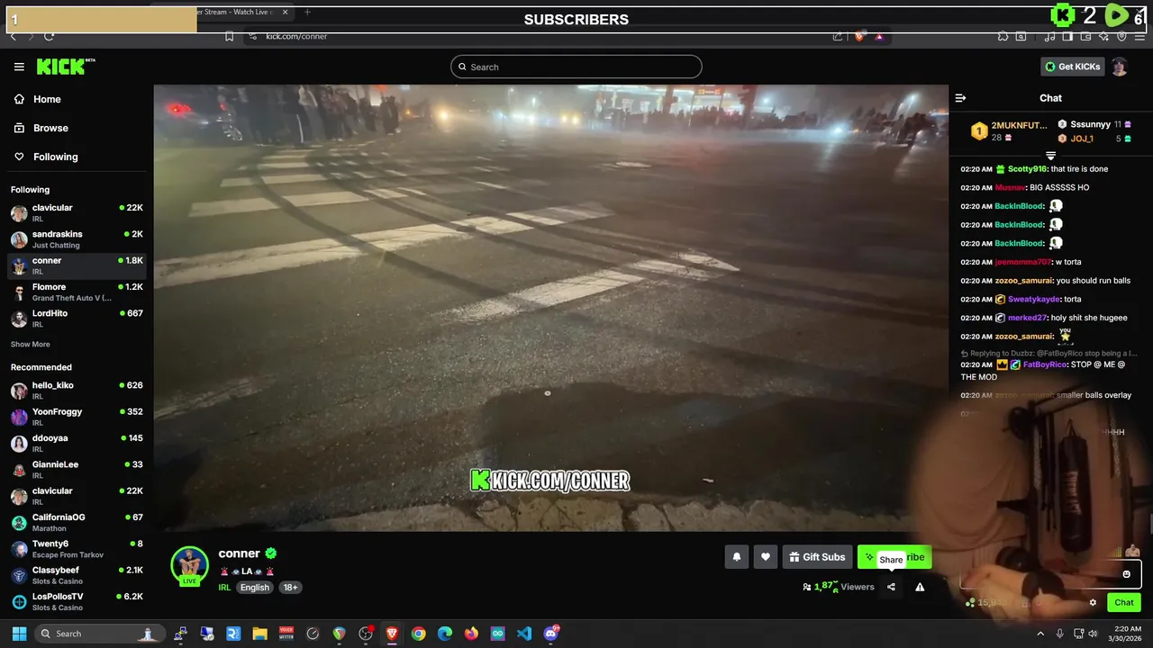Screen dimensions: 1153x648
Task: Open Twenty6 Escape From Tarkov channel
Action: pyautogui.click(x=77, y=549)
